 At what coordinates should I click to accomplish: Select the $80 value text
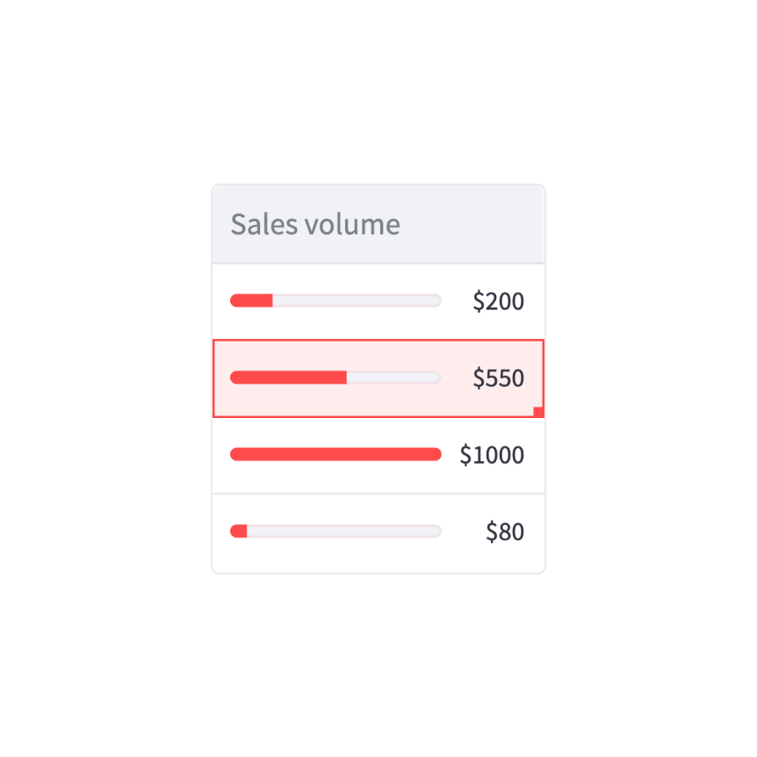coord(505,531)
